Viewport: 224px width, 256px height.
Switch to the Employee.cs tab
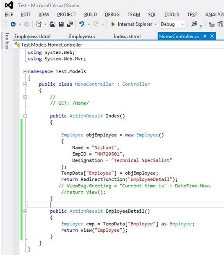coord(82,37)
